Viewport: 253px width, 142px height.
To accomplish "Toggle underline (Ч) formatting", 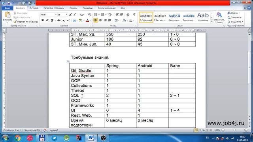I will pos(52,20).
